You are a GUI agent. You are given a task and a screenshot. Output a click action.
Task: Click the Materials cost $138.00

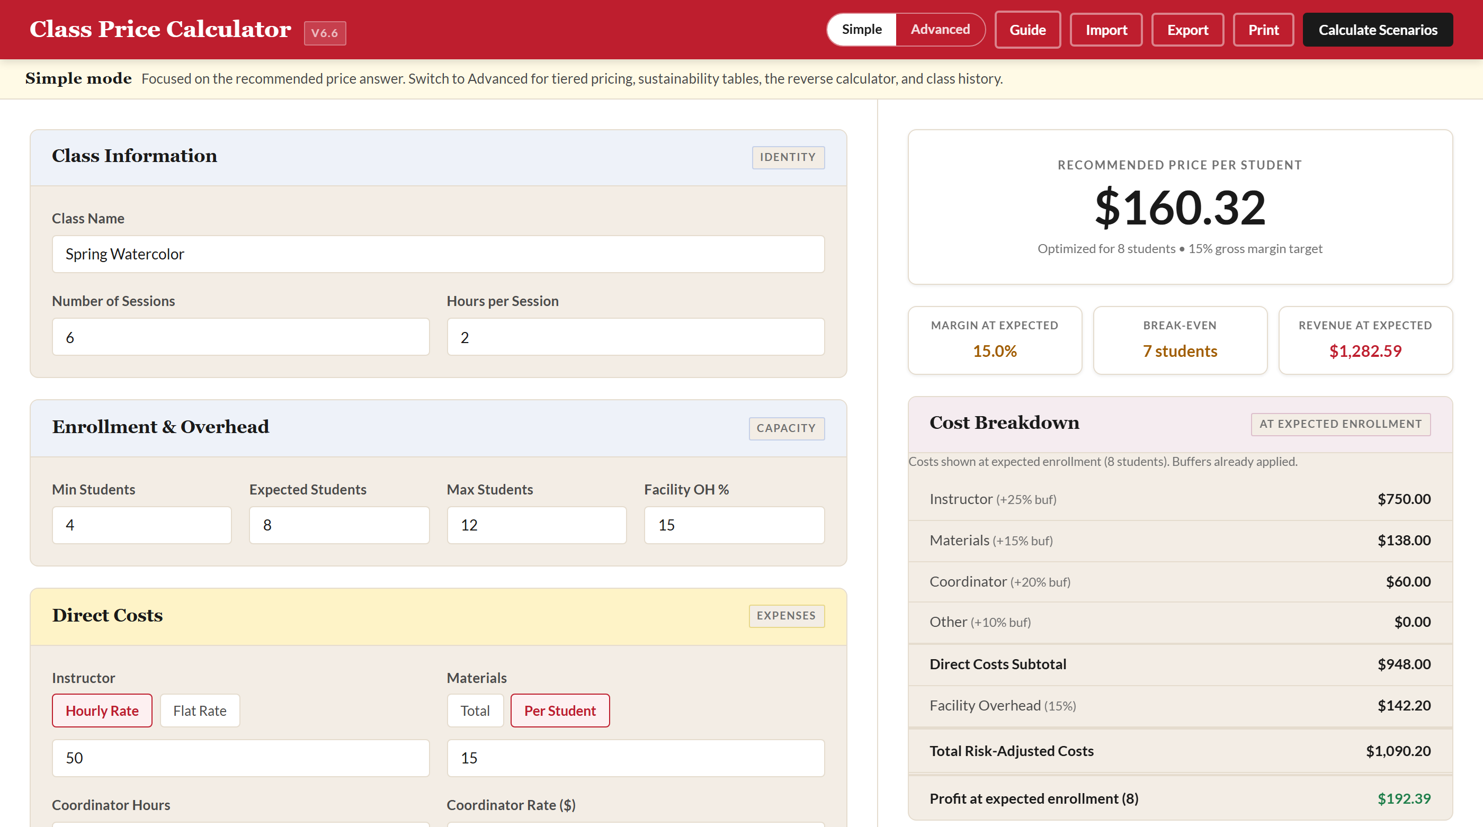point(1404,541)
